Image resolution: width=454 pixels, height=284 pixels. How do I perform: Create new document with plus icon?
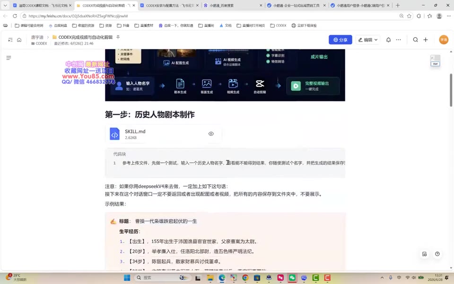pyautogui.click(x=426, y=40)
